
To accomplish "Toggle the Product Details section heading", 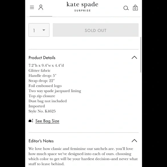I will tap(42, 58).
